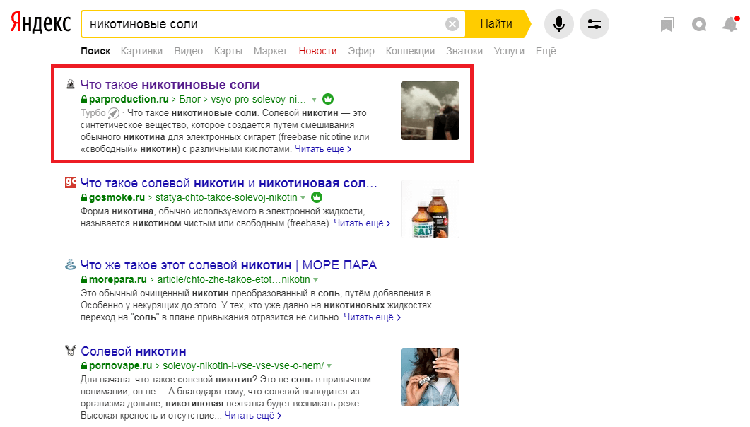Switch to the Карты tab
Screen dimensions: 750x427
[x=228, y=51]
